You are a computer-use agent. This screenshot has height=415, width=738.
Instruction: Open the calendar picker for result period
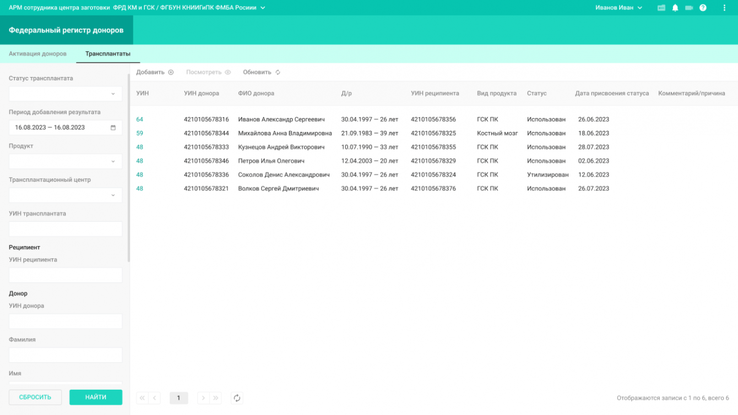113,128
